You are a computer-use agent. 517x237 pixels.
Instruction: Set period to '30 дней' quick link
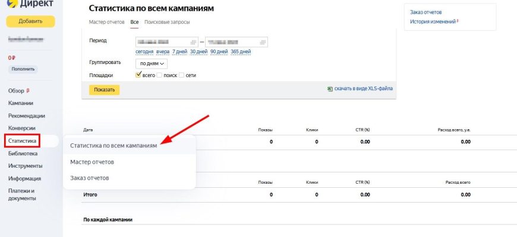pos(198,52)
